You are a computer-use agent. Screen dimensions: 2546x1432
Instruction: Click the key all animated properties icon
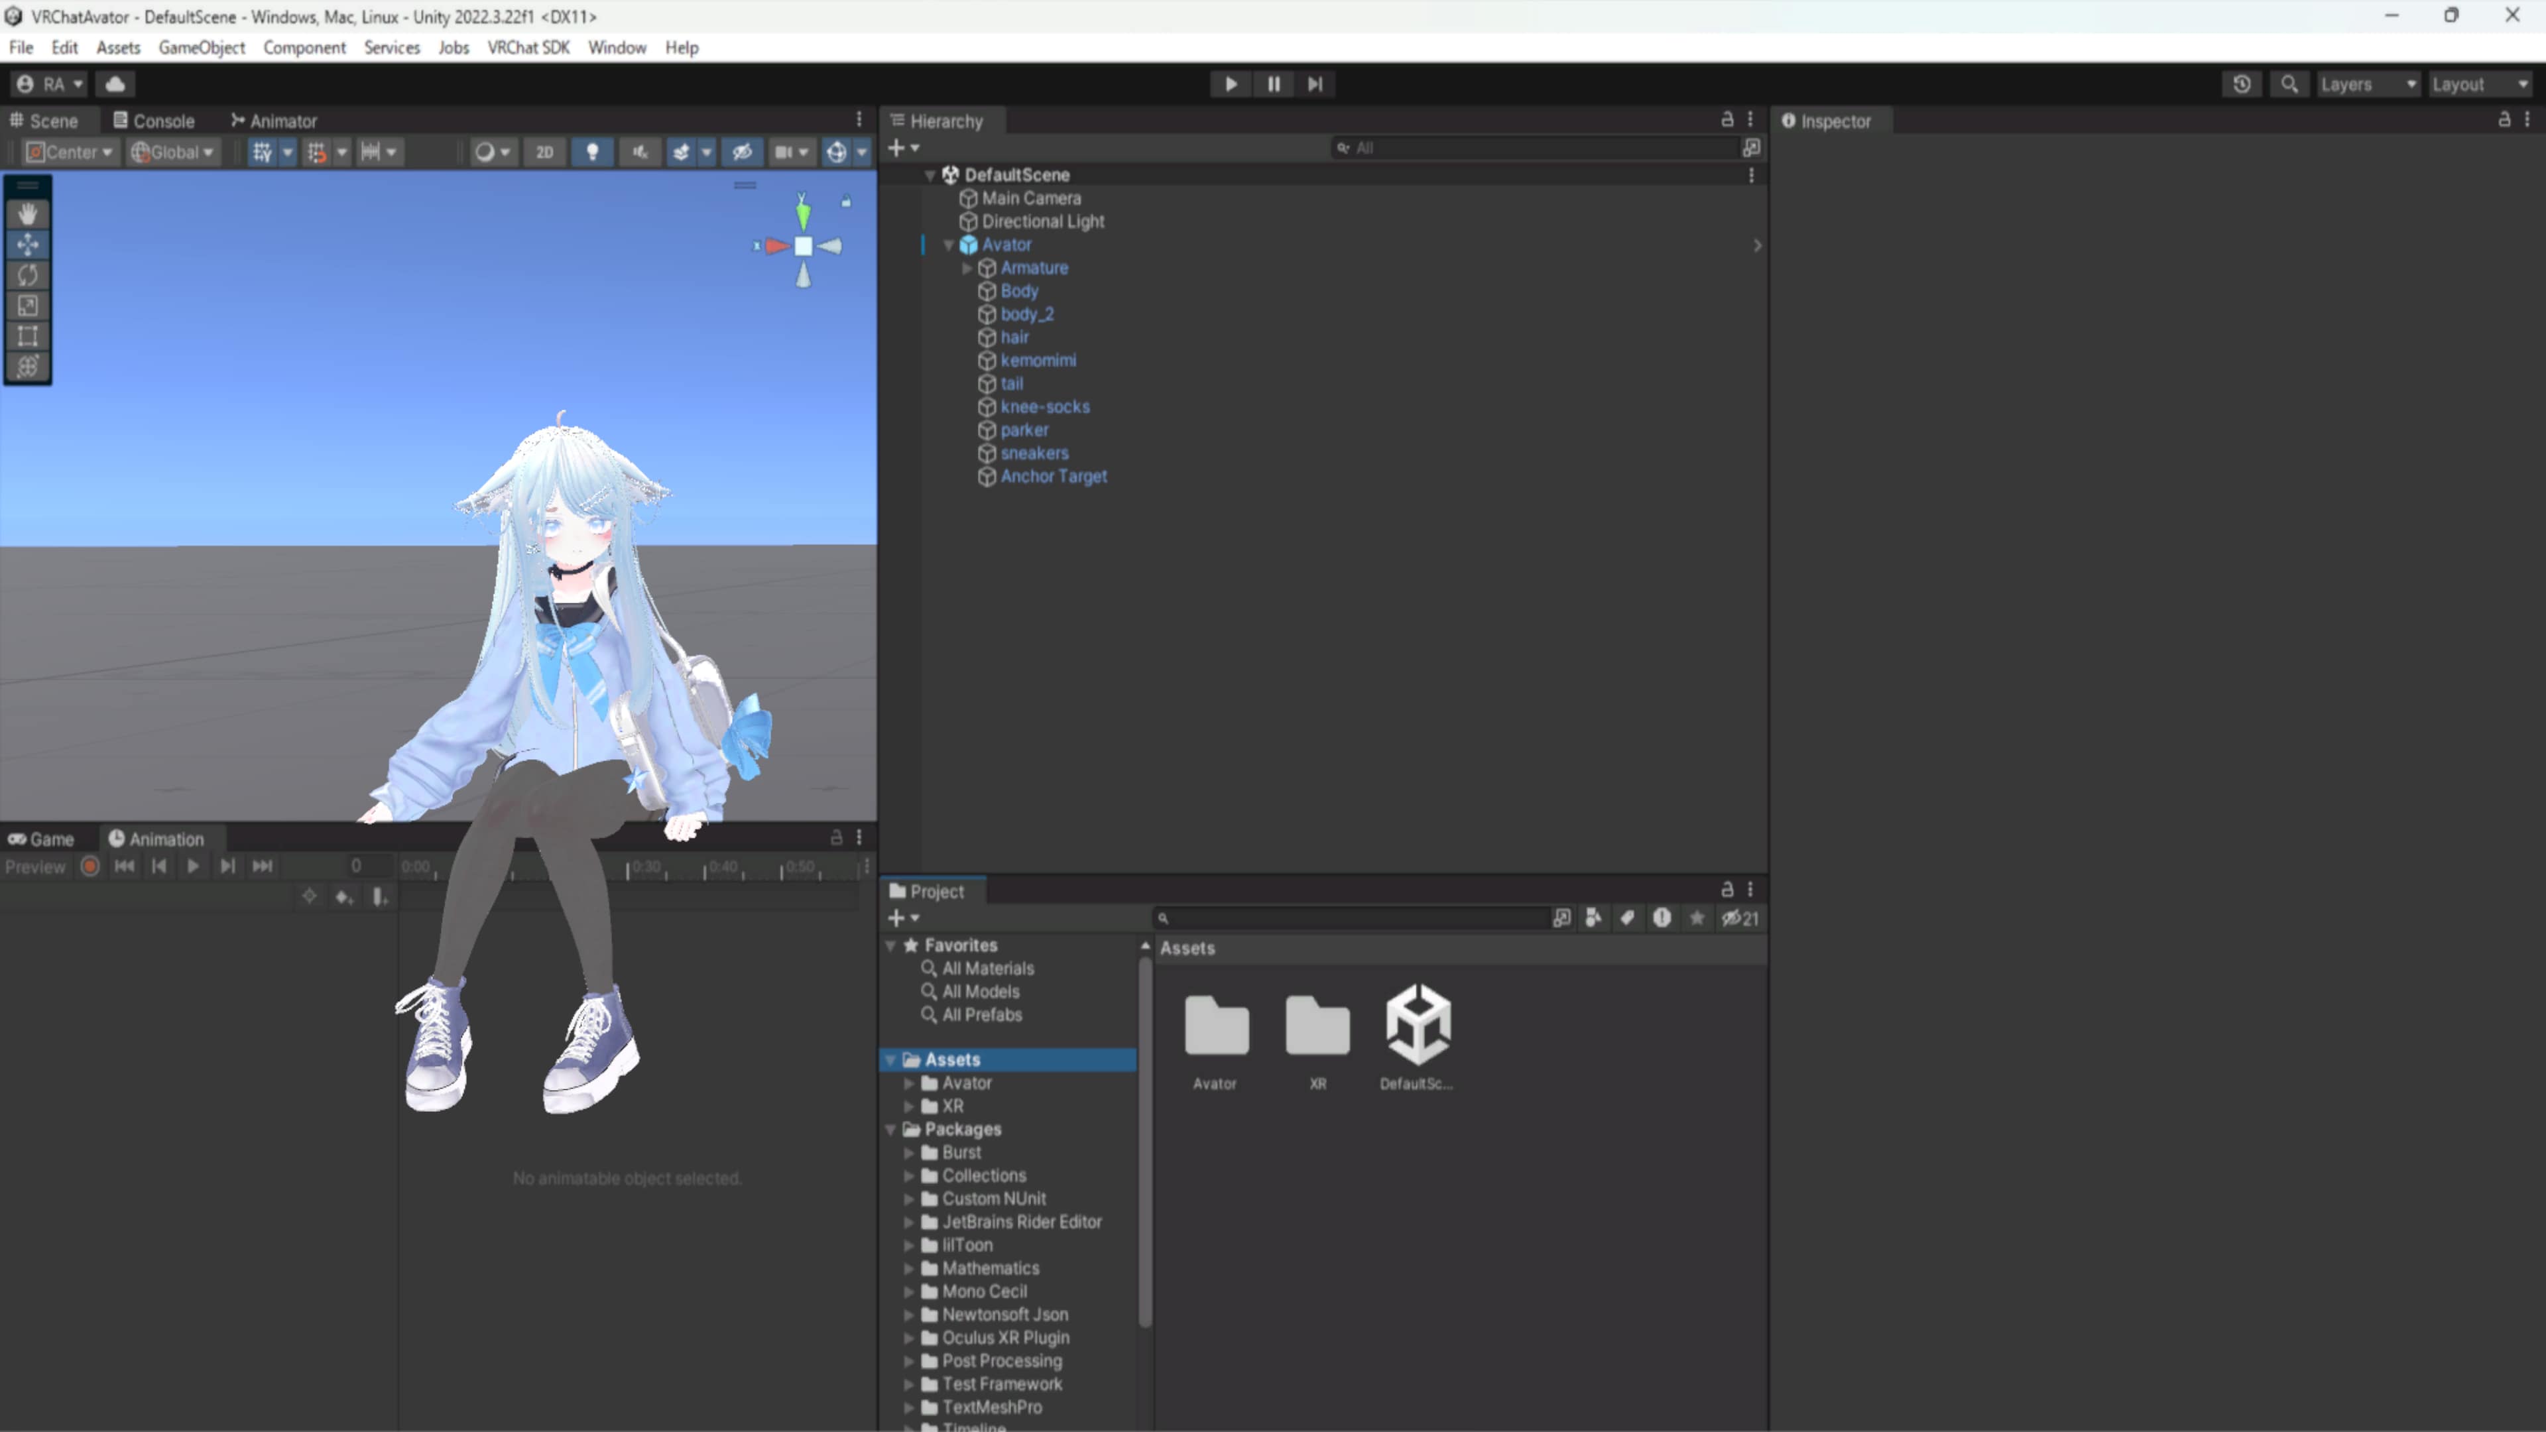[x=310, y=896]
